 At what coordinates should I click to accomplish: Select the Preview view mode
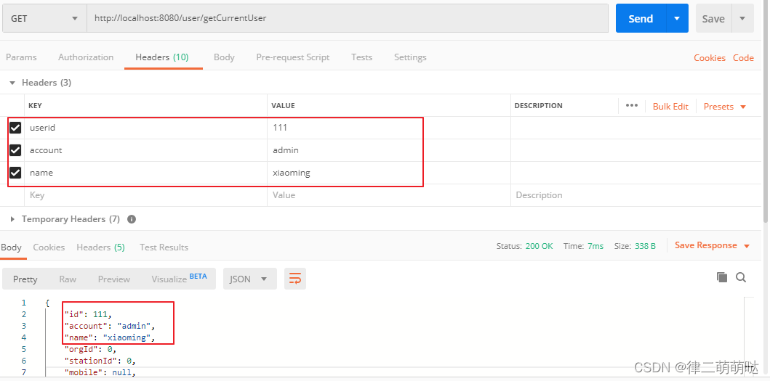coord(114,279)
